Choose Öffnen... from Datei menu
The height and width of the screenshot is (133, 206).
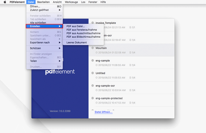(45, 6)
